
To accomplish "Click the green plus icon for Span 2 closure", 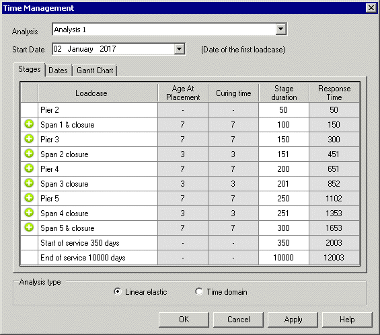I will [x=29, y=154].
